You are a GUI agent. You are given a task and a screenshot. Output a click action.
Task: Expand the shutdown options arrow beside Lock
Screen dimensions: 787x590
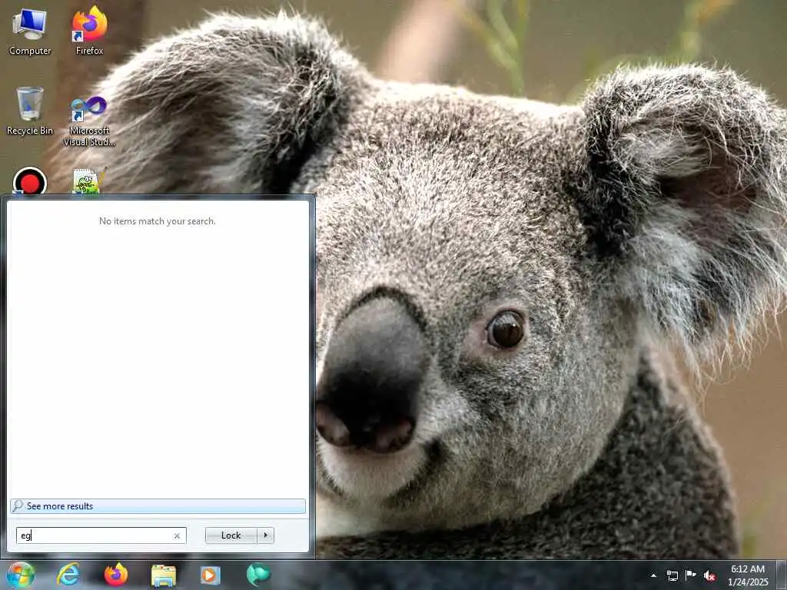tap(265, 535)
